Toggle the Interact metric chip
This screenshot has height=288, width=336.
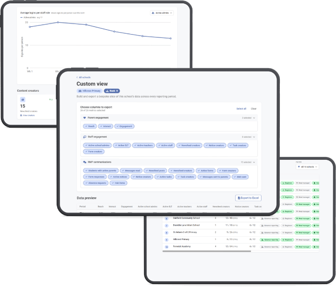coord(106,126)
